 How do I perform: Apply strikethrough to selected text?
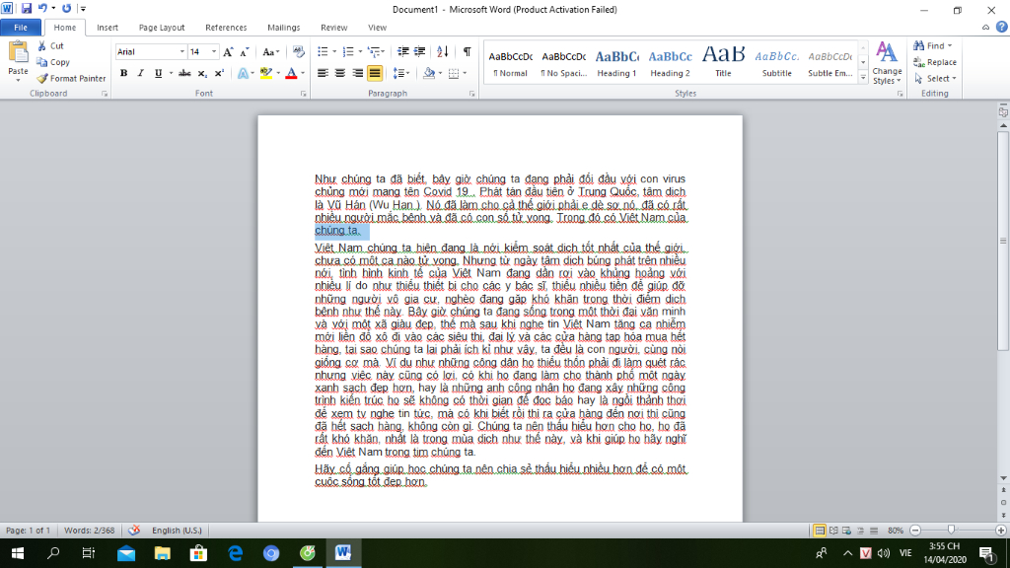(x=184, y=73)
